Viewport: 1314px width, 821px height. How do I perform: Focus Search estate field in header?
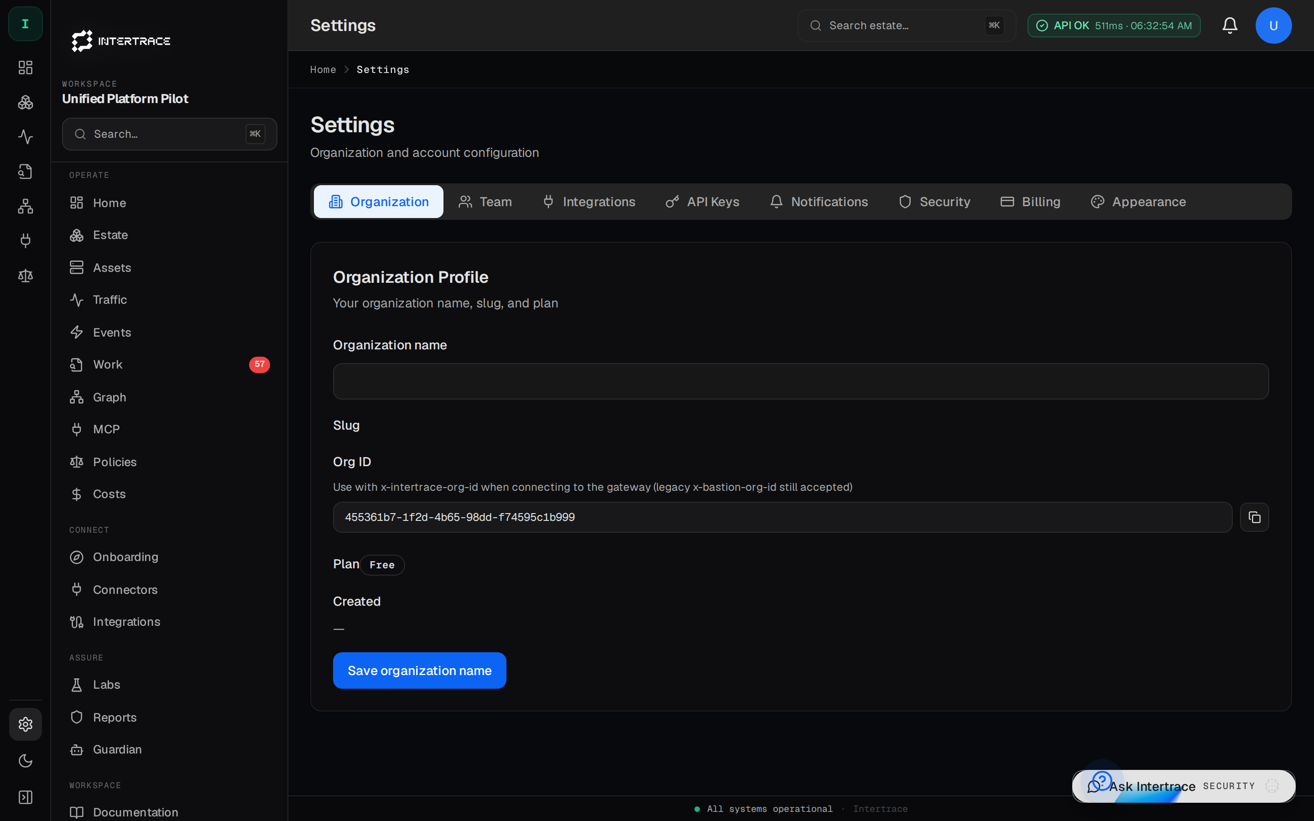(x=906, y=26)
